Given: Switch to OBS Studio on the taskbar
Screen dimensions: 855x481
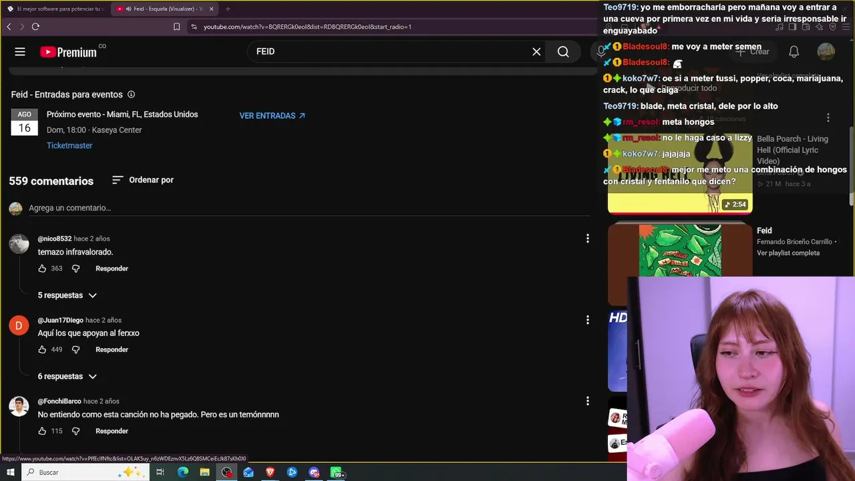Looking at the screenshot, I should click(227, 472).
